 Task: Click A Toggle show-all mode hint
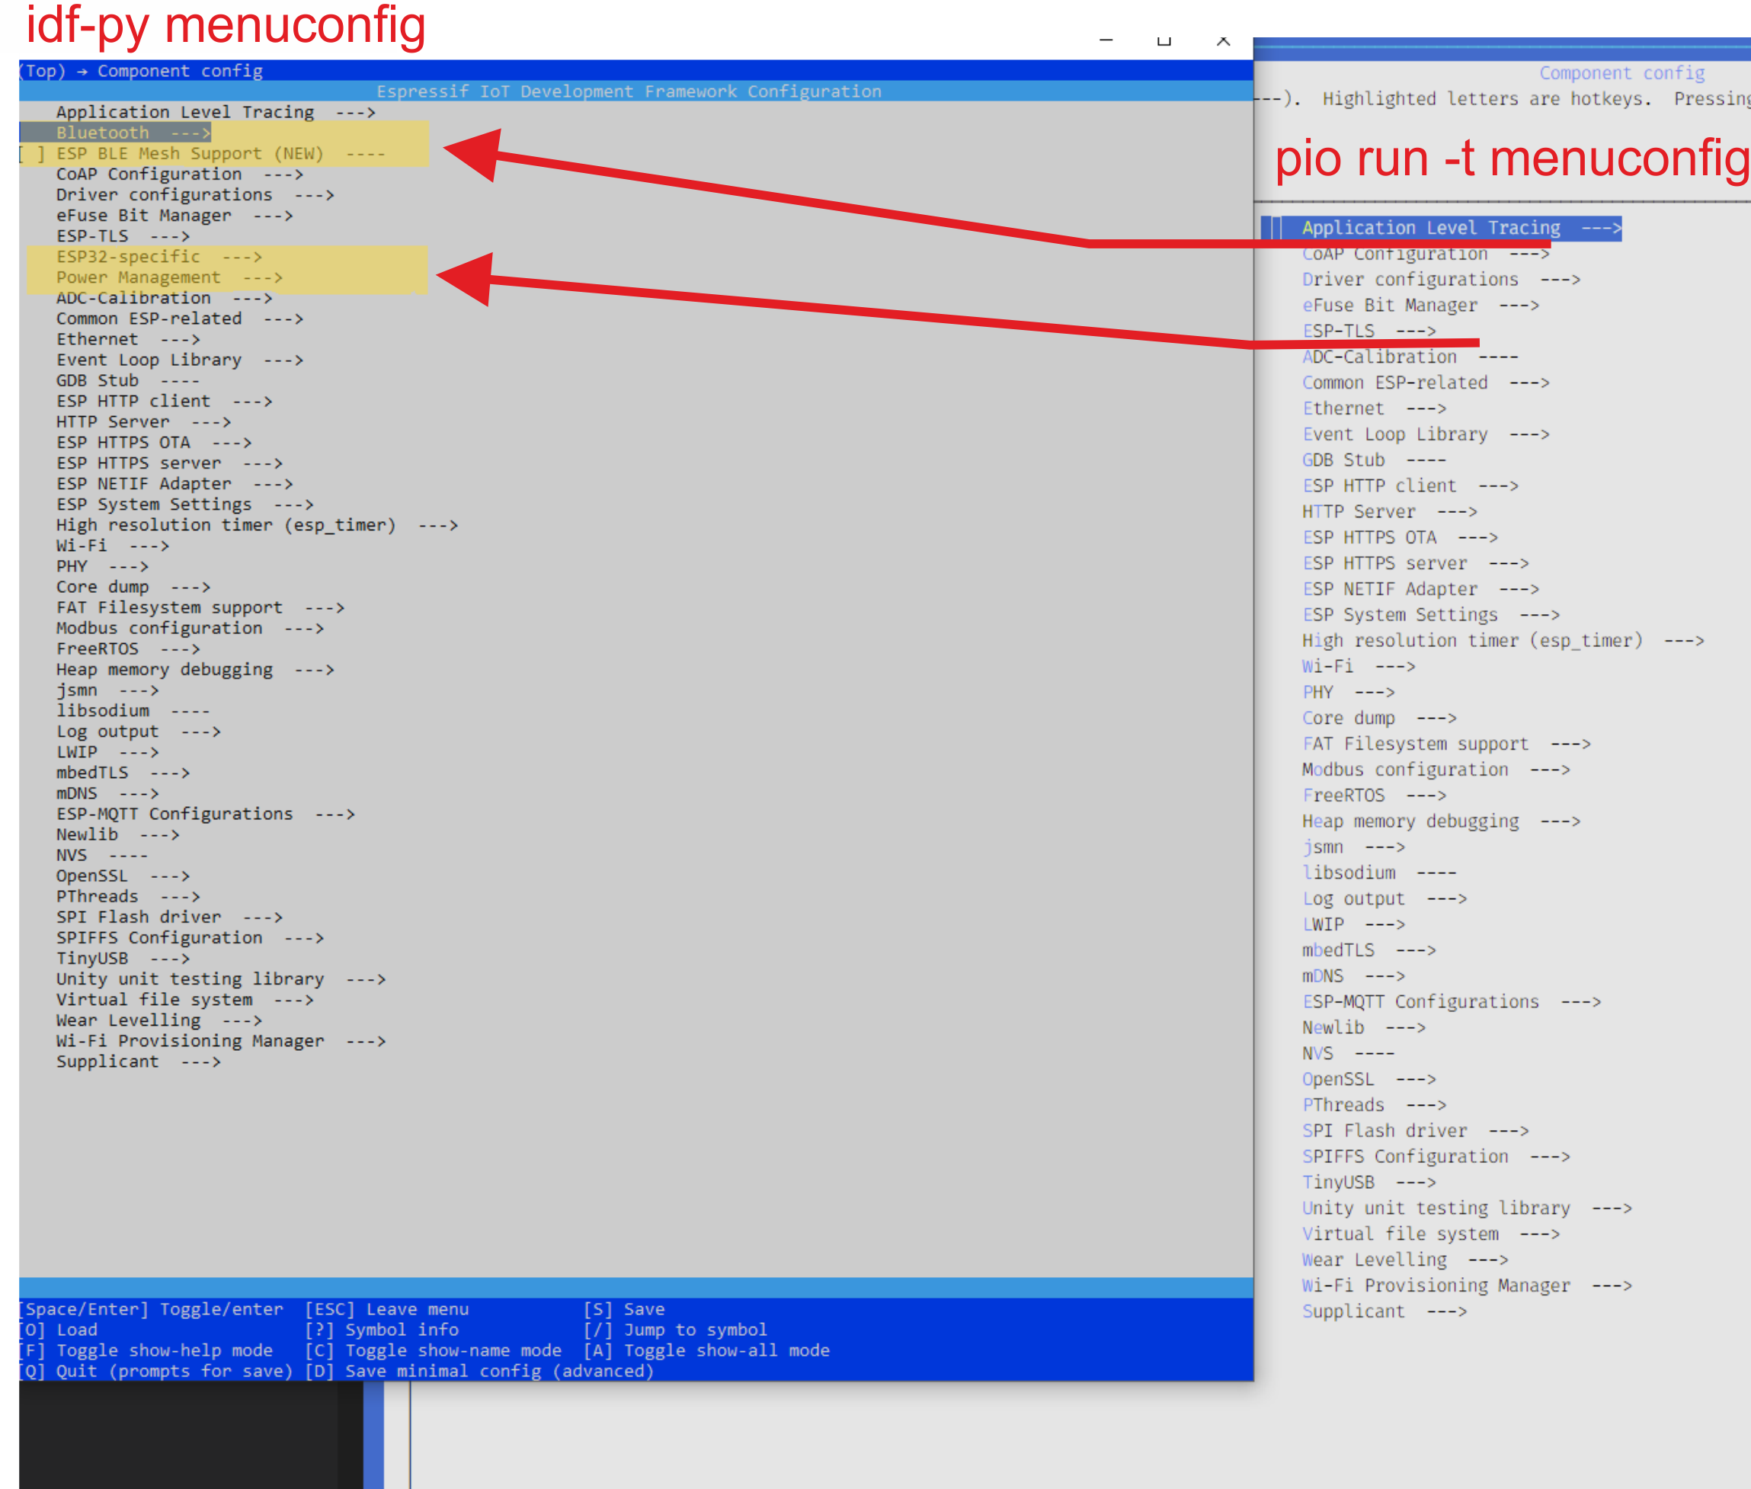click(x=706, y=1350)
